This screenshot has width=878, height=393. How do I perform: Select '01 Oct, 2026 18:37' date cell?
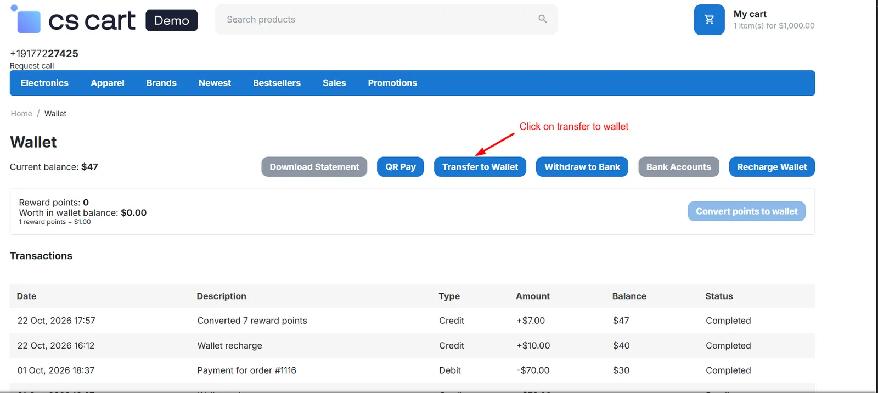click(56, 370)
